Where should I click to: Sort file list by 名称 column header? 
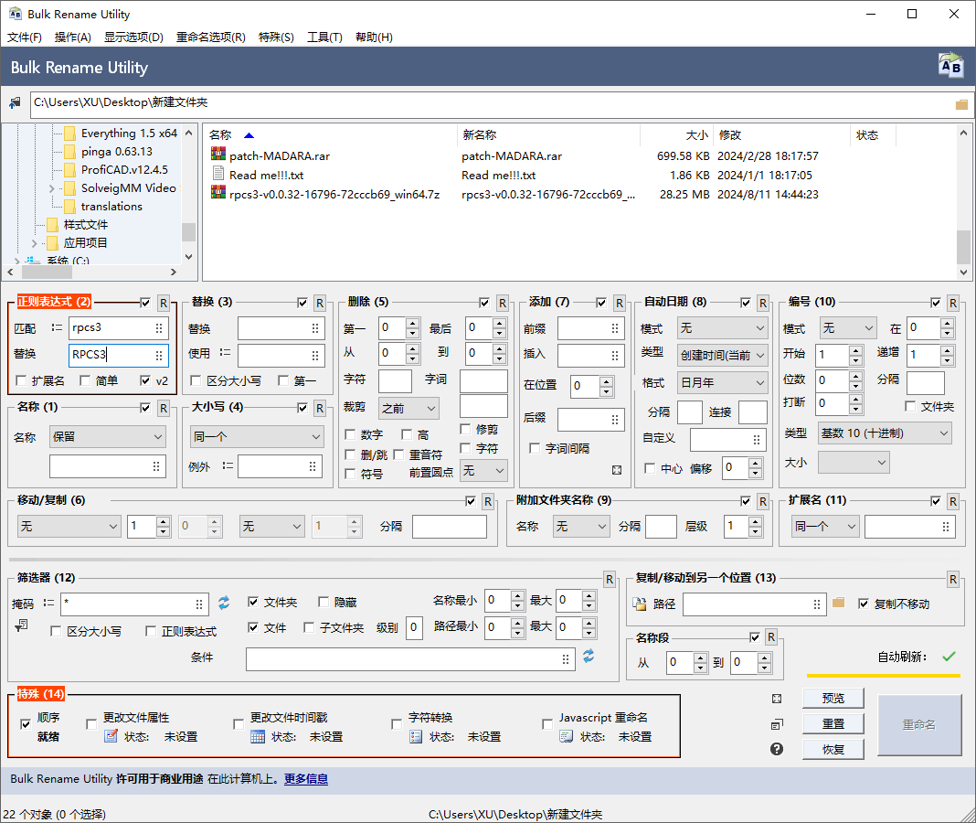tap(330, 135)
